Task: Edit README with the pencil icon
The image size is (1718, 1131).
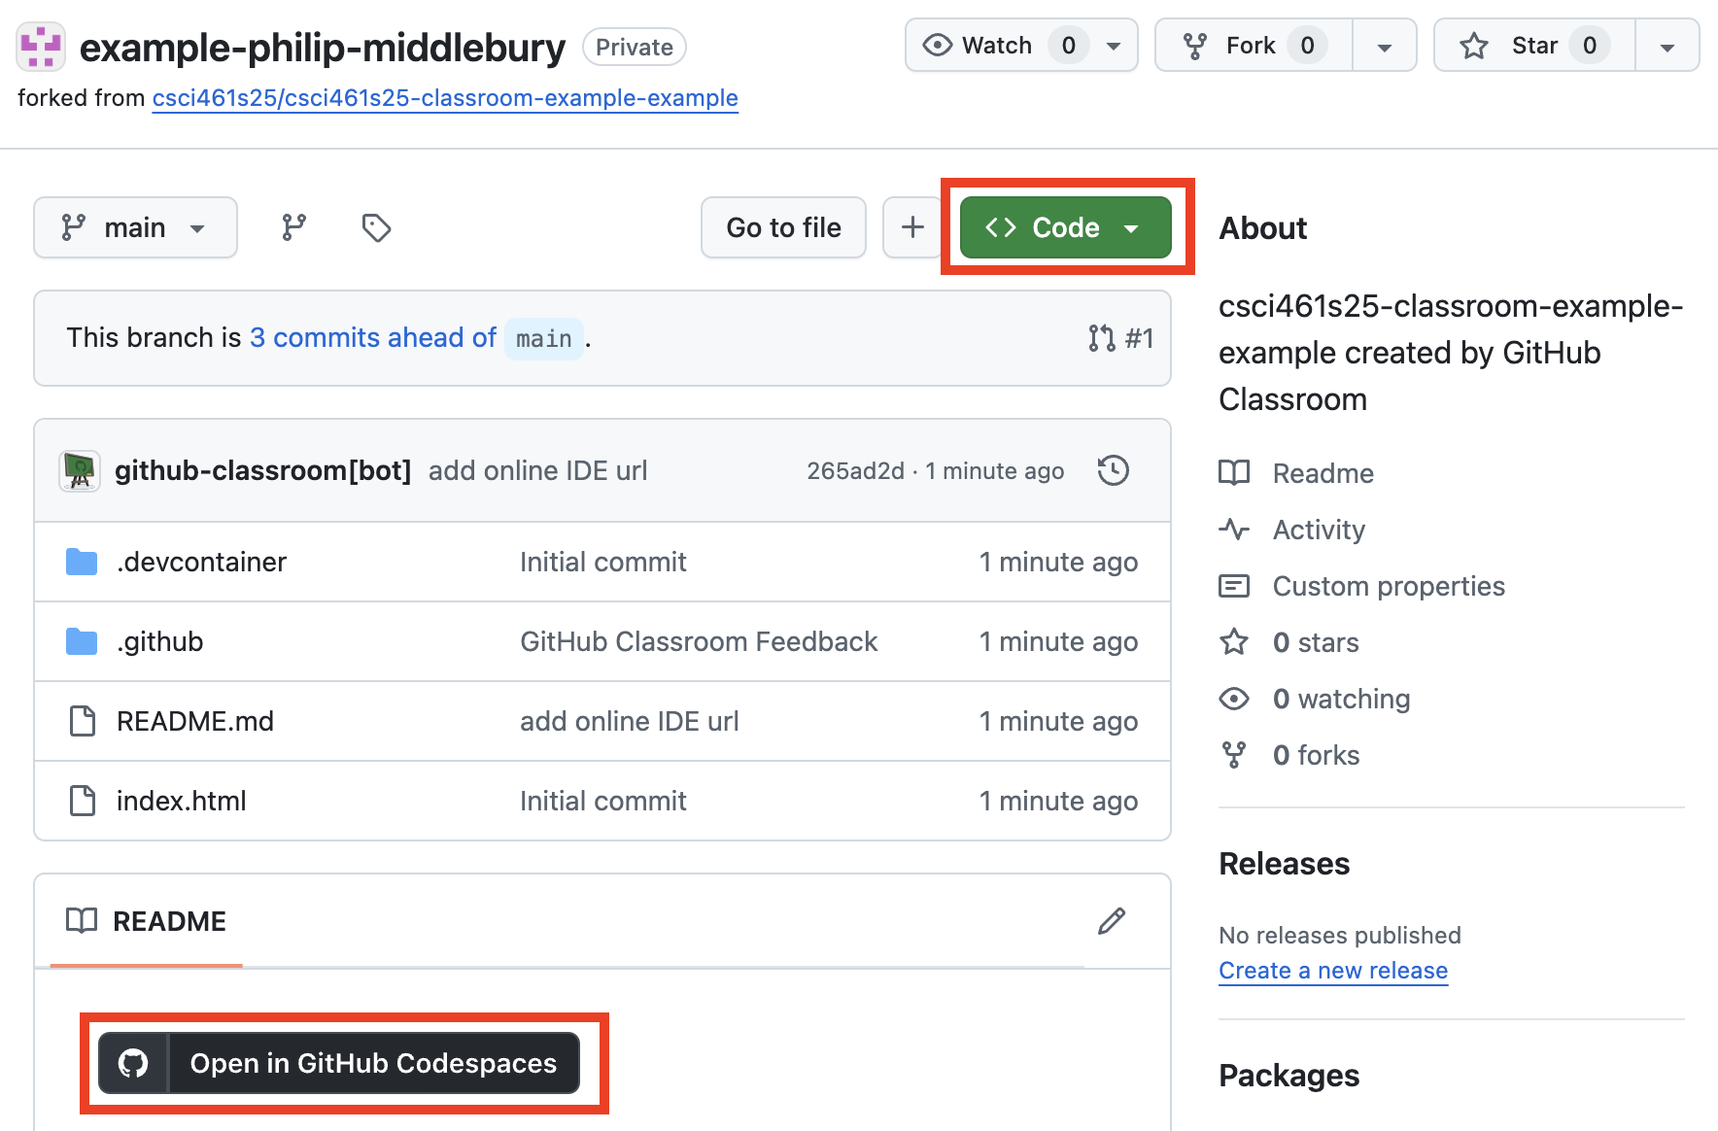Action: click(1112, 921)
